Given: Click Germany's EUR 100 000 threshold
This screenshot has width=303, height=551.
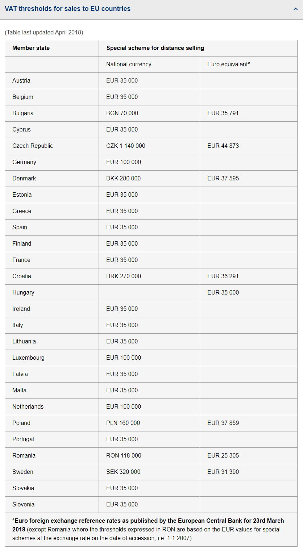Looking at the screenshot, I should pyautogui.click(x=125, y=162).
